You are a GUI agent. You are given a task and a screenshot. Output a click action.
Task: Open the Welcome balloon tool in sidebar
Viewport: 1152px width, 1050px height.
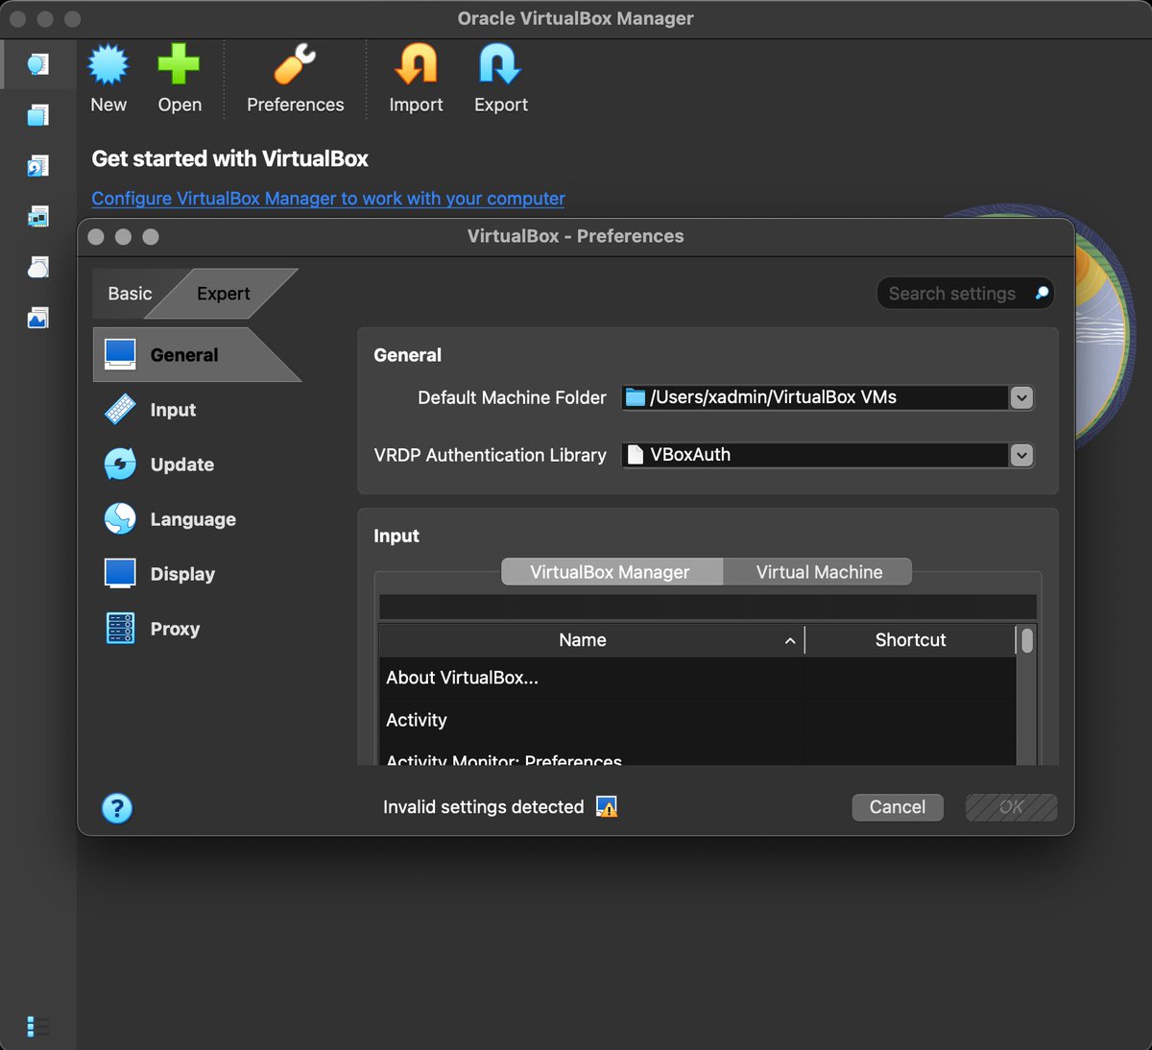(37, 64)
